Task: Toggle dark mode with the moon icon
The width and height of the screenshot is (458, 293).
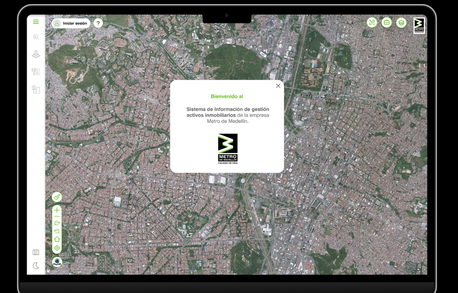Action: tap(36, 266)
